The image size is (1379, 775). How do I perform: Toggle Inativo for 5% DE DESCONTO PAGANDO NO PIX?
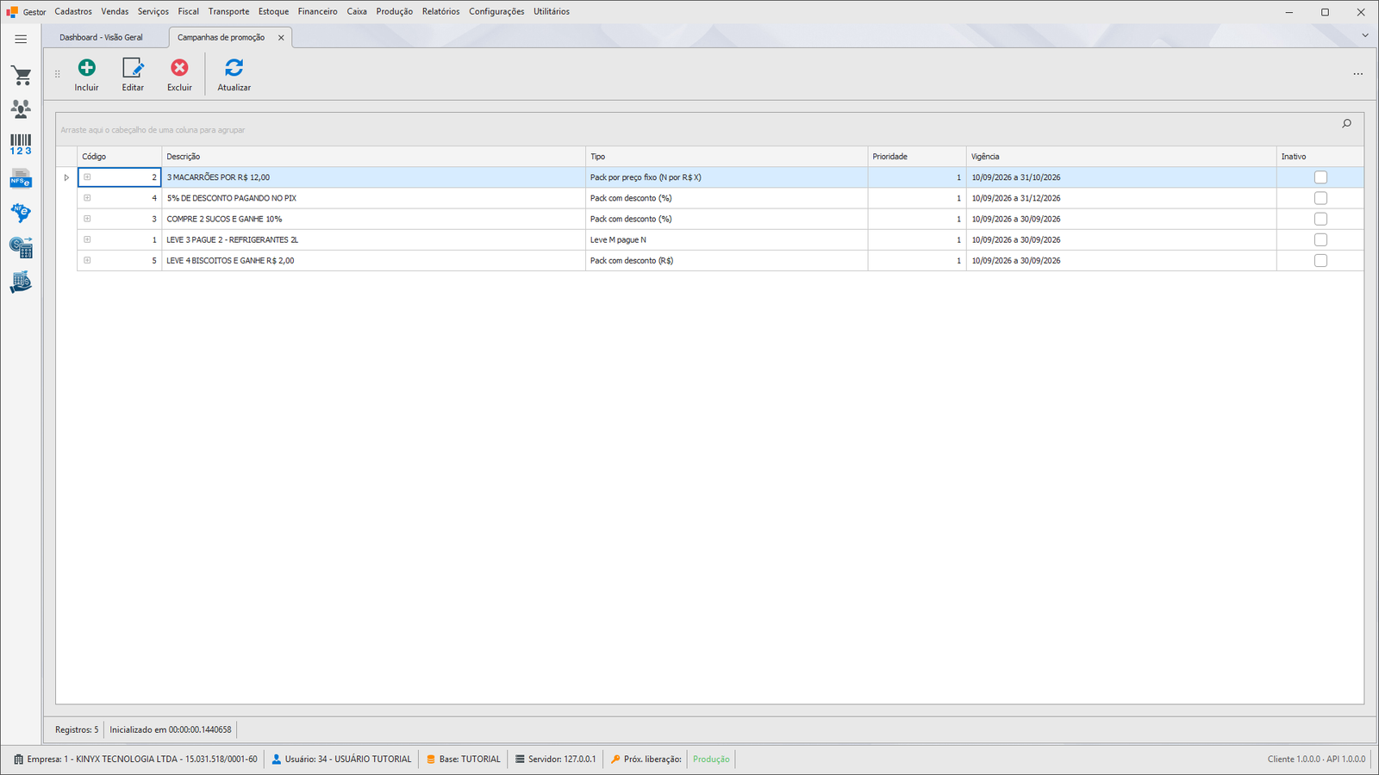pyautogui.click(x=1320, y=198)
